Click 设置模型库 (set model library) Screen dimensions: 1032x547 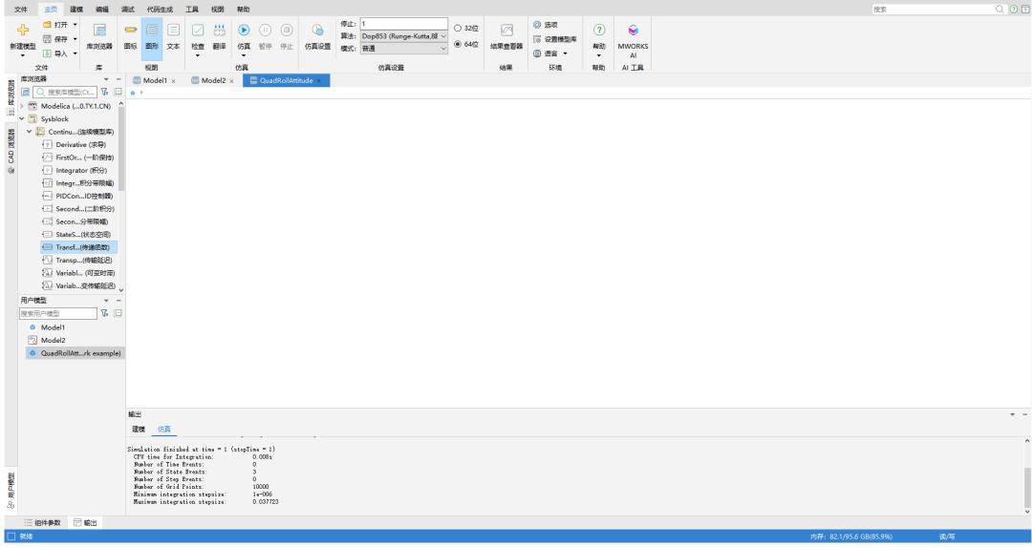tap(555, 39)
